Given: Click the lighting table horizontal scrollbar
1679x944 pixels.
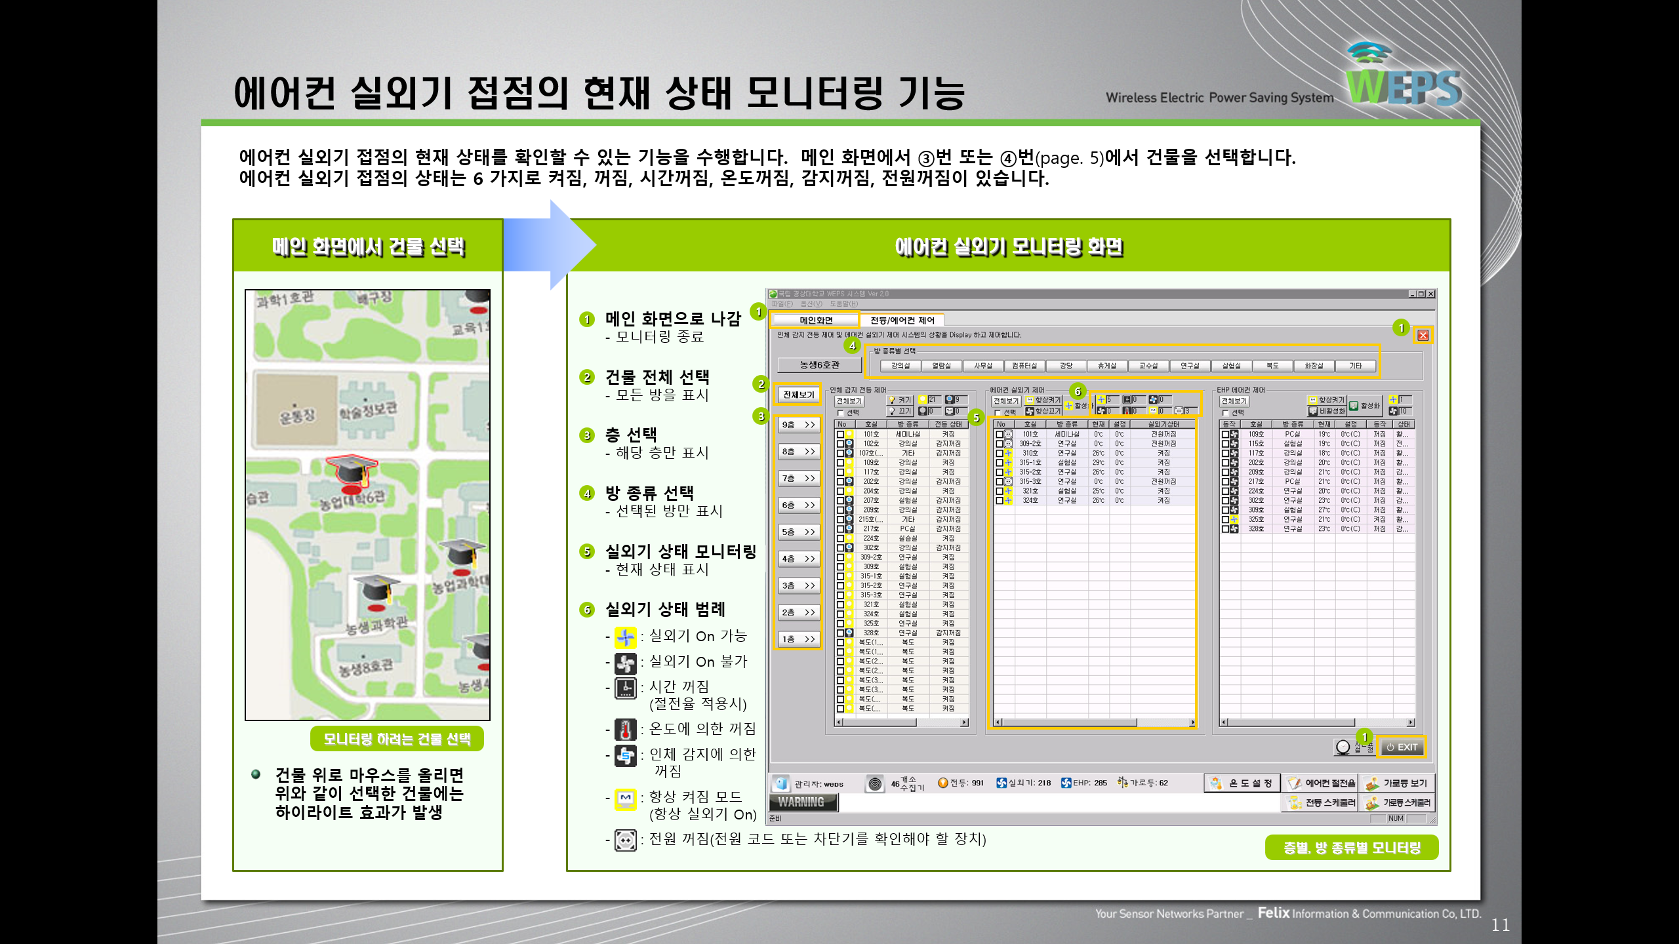Looking at the screenshot, I should [x=901, y=722].
